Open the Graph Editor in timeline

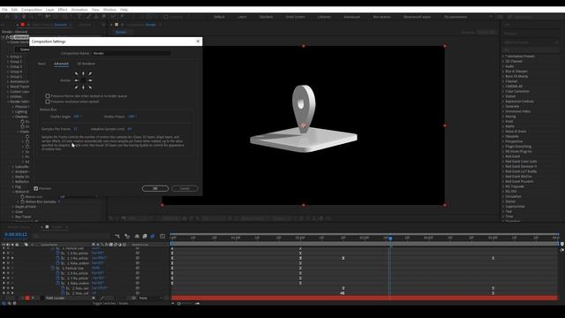point(162,236)
